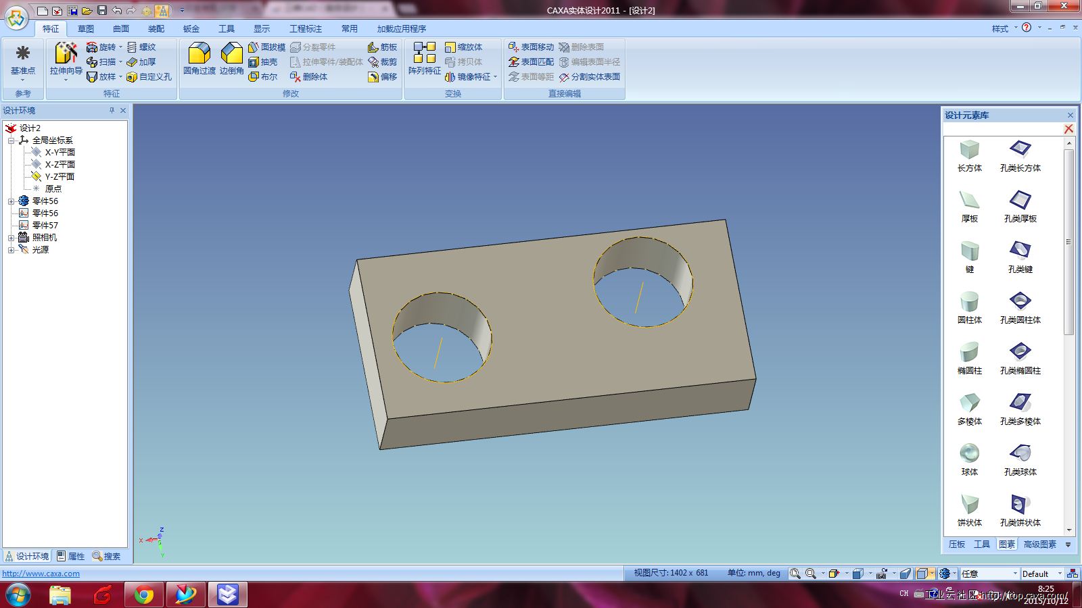Toggle the pin on 设计环境 panel
The width and height of the screenshot is (1082, 608).
click(x=112, y=110)
